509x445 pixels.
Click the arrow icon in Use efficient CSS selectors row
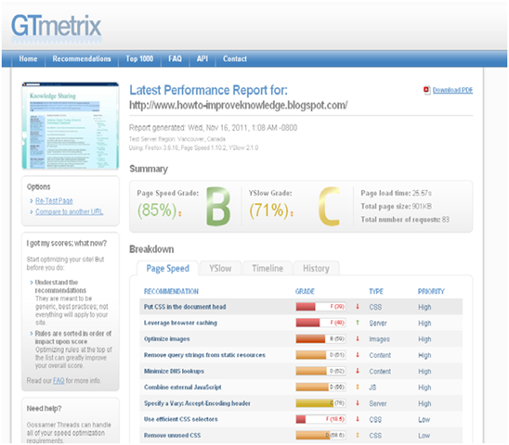358,419
